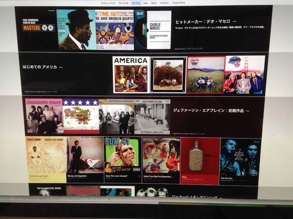
Task: Open the ジェファーソン・エアプレイン：初期作品 playlist title
Action: point(208,111)
